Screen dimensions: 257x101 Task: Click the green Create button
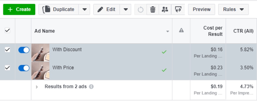click(19, 10)
